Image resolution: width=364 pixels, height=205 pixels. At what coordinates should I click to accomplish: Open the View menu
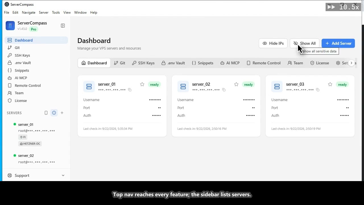[x=67, y=13]
